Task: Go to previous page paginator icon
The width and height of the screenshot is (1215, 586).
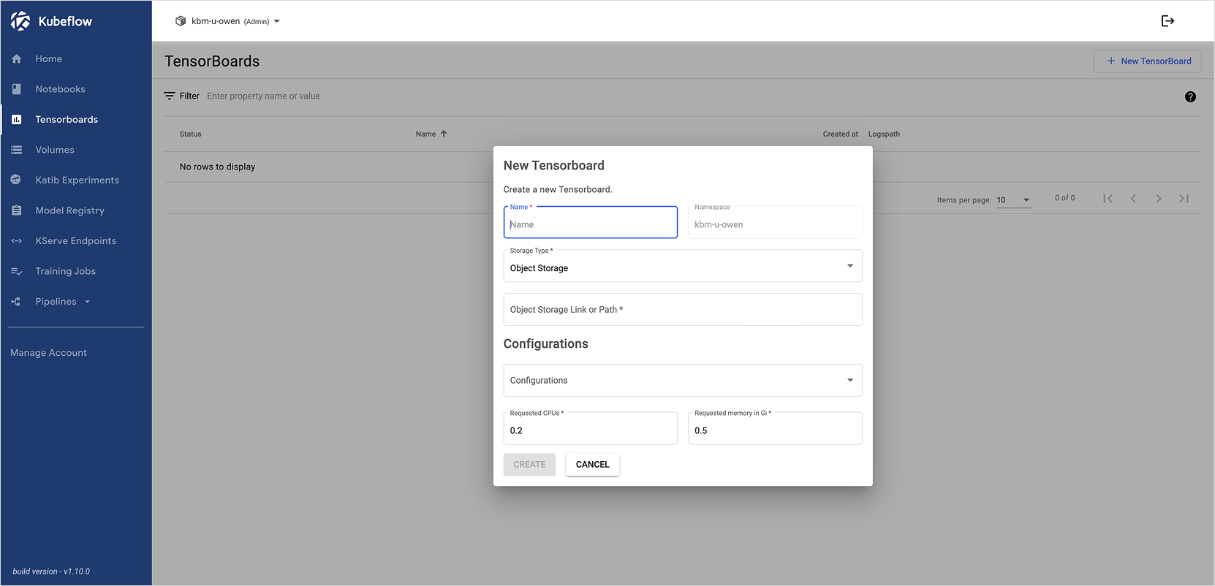Action: coord(1133,199)
